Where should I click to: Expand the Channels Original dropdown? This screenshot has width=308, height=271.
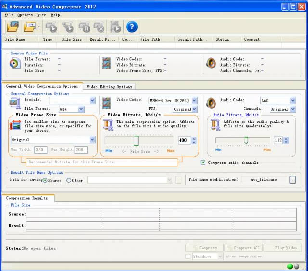(293, 109)
